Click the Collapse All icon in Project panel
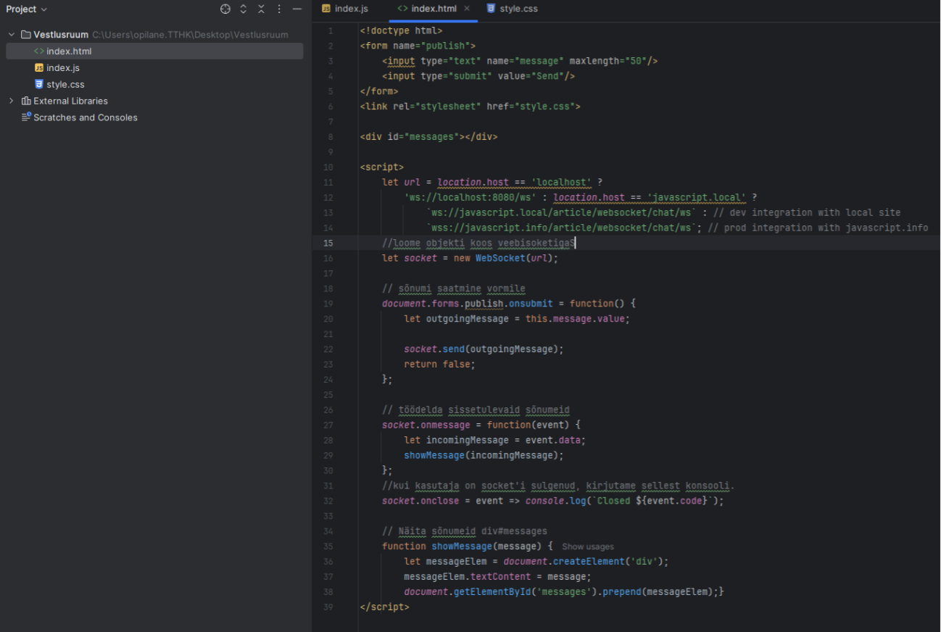Viewport: 941px width, 632px height. (261, 9)
